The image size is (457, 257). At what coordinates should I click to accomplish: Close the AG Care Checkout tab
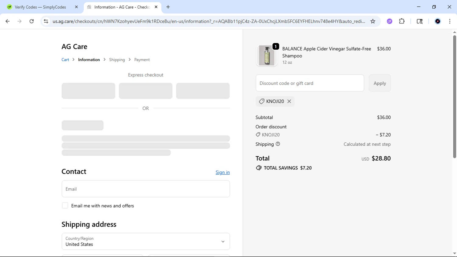click(x=156, y=7)
